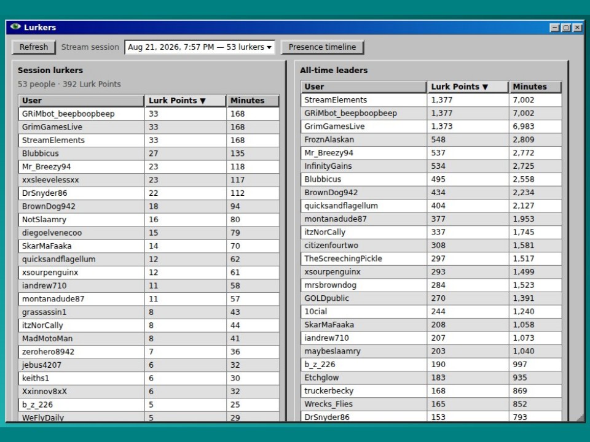This screenshot has height=442, width=590.
Task: Select itzNorCally in session lurkers
Action: point(149,325)
